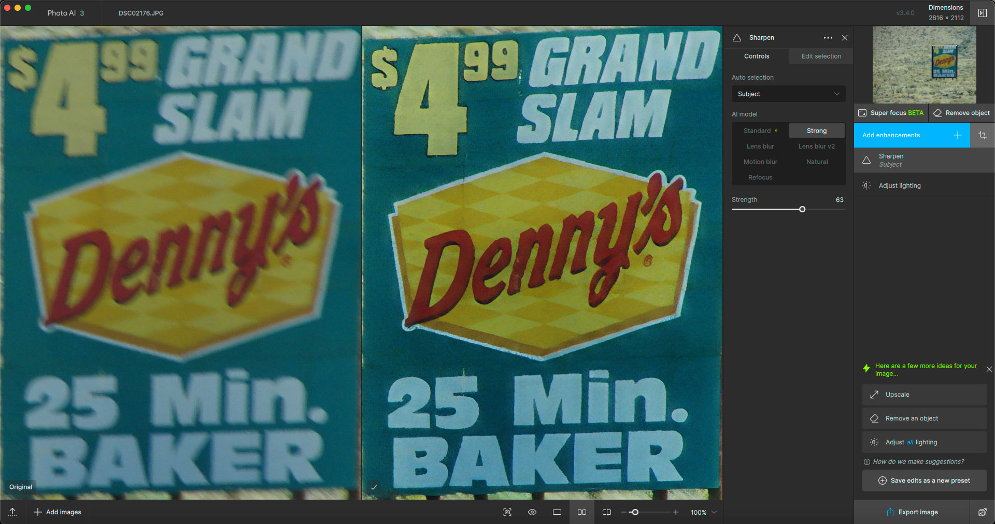This screenshot has height=524, width=995.
Task: Select the Strong AI model
Action: (817, 131)
